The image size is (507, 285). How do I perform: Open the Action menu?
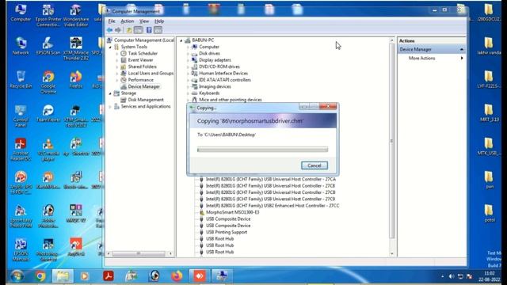coord(127,21)
